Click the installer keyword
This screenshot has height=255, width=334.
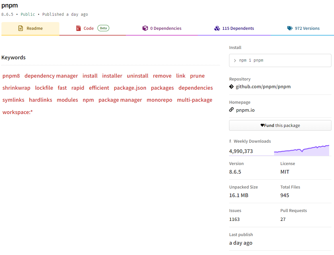tap(112, 76)
